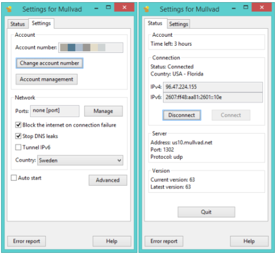This screenshot has width=277, height=255.
Task: Quit the Mullvad application
Action: (206, 212)
